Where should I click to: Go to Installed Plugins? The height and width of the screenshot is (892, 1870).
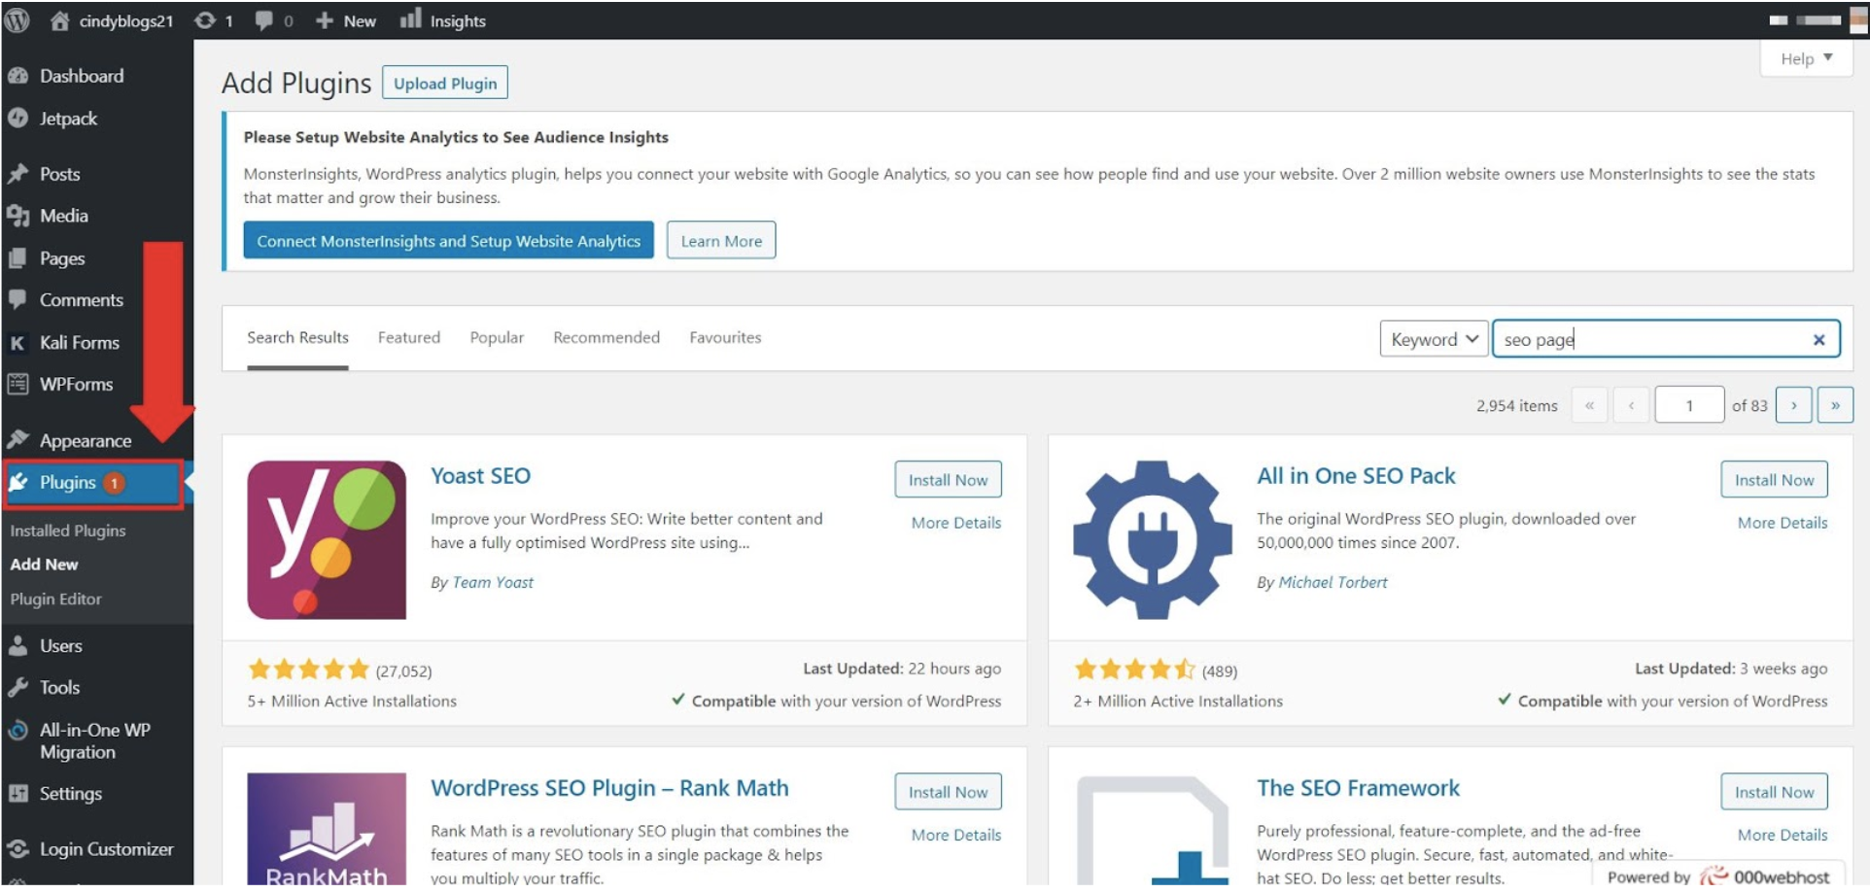68,531
